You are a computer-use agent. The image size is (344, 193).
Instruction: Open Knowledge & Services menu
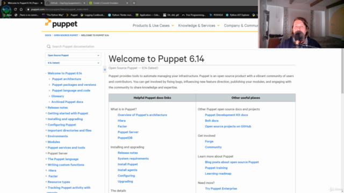tap(199, 26)
